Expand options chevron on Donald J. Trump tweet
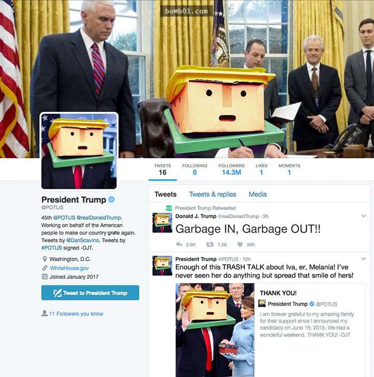374x377 pixels. click(364, 216)
